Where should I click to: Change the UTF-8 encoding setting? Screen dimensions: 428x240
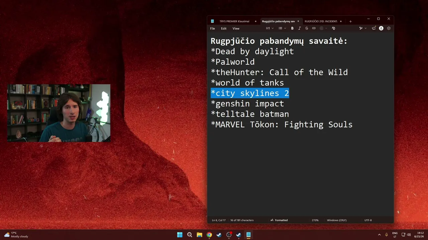click(x=368, y=220)
